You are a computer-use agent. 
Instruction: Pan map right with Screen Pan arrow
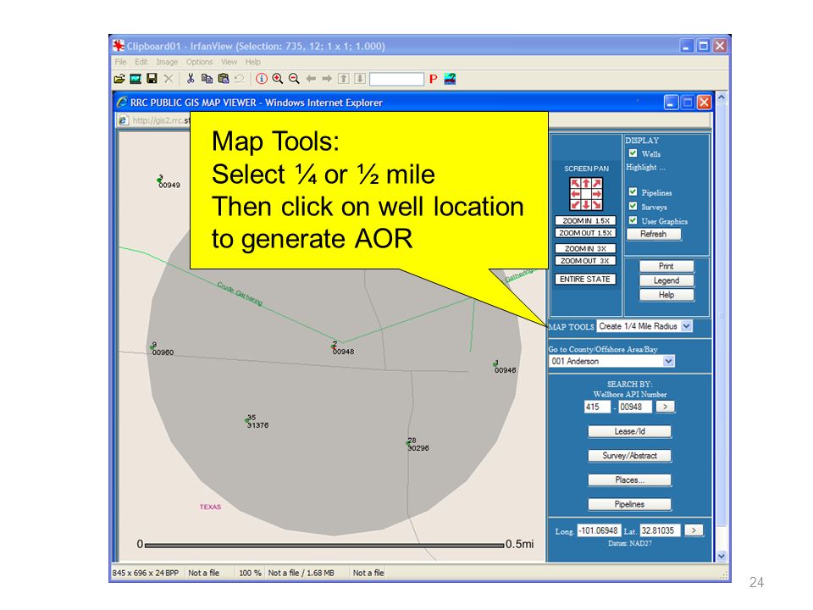point(597,194)
